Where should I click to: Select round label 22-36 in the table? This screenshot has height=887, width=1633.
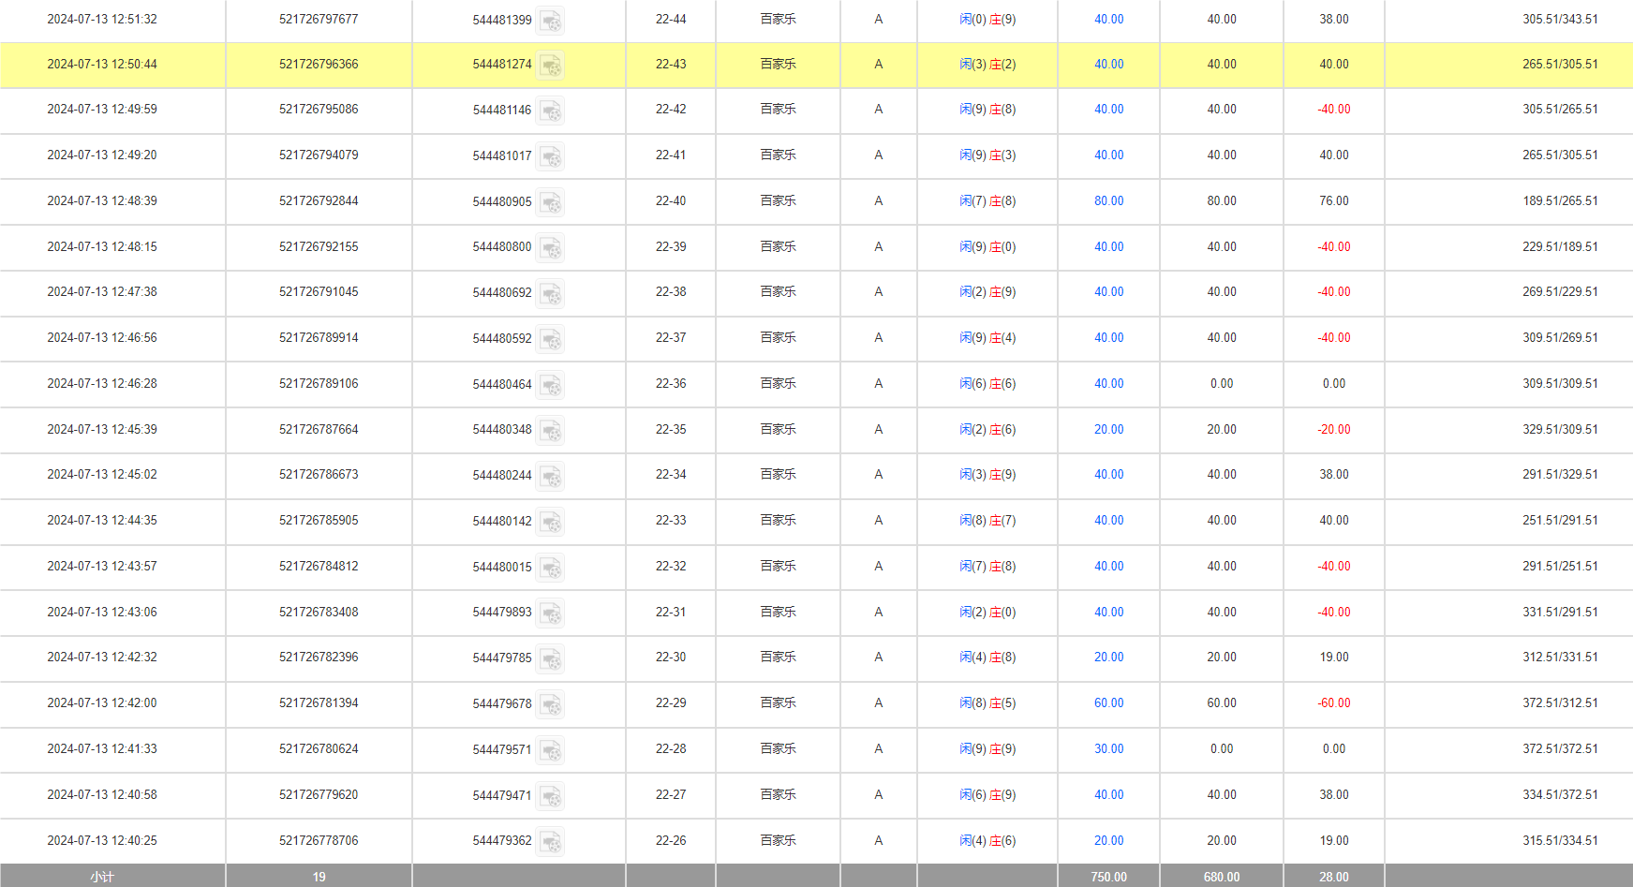click(x=670, y=384)
